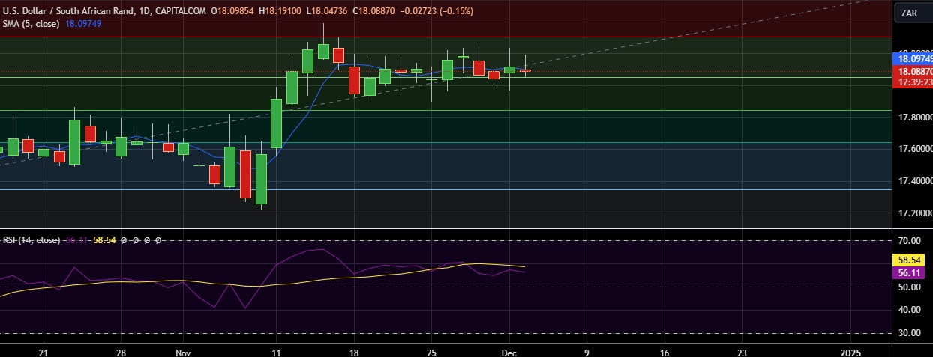
Task: Click the 12:39:23 bar countdown label
Action: (911, 82)
